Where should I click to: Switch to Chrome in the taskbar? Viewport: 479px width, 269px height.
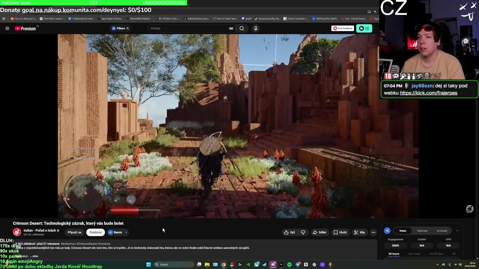tap(223, 265)
